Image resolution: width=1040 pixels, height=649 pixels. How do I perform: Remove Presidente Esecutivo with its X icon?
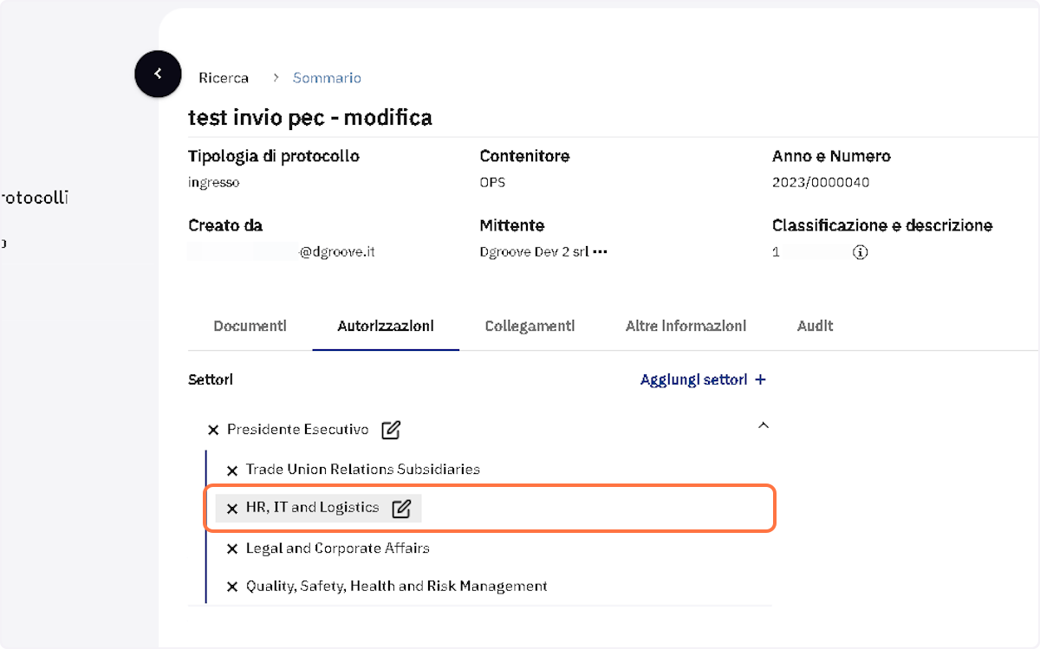213,430
